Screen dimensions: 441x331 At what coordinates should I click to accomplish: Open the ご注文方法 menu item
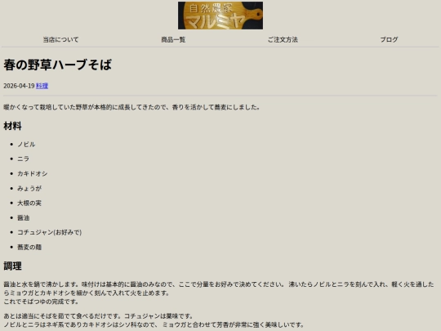283,40
